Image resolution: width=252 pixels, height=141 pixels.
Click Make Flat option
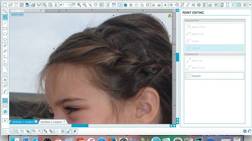pyautogui.click(x=214, y=61)
